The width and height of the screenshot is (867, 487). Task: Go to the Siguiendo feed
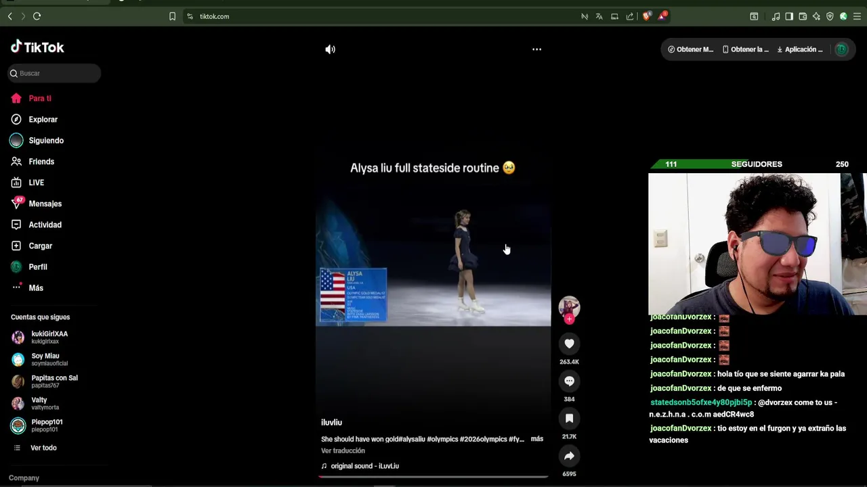(37, 140)
